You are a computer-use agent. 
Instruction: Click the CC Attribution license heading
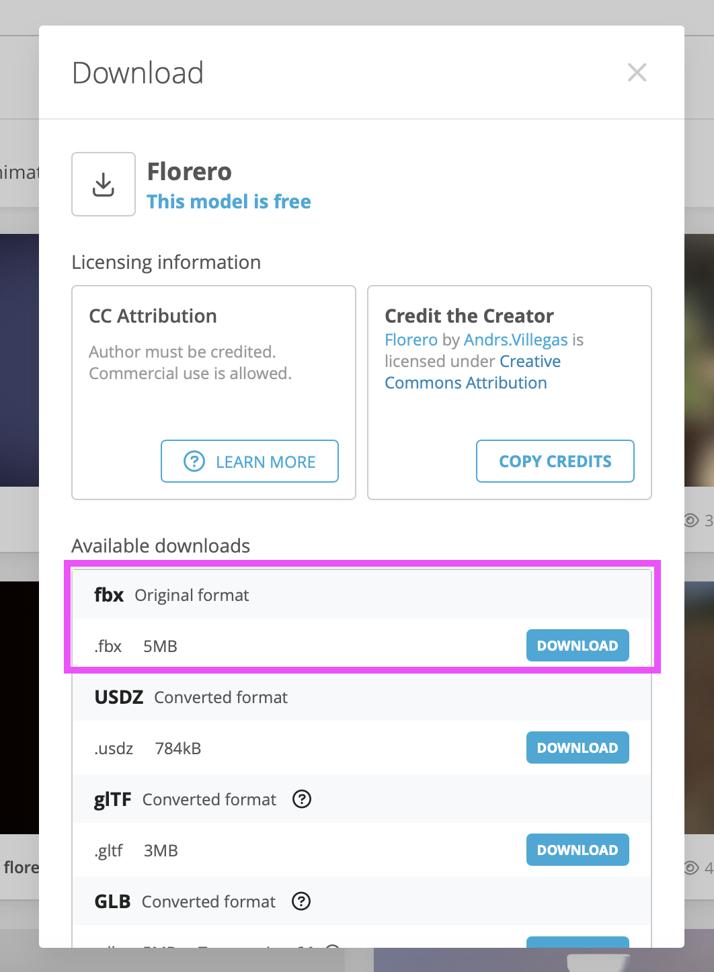coord(153,316)
